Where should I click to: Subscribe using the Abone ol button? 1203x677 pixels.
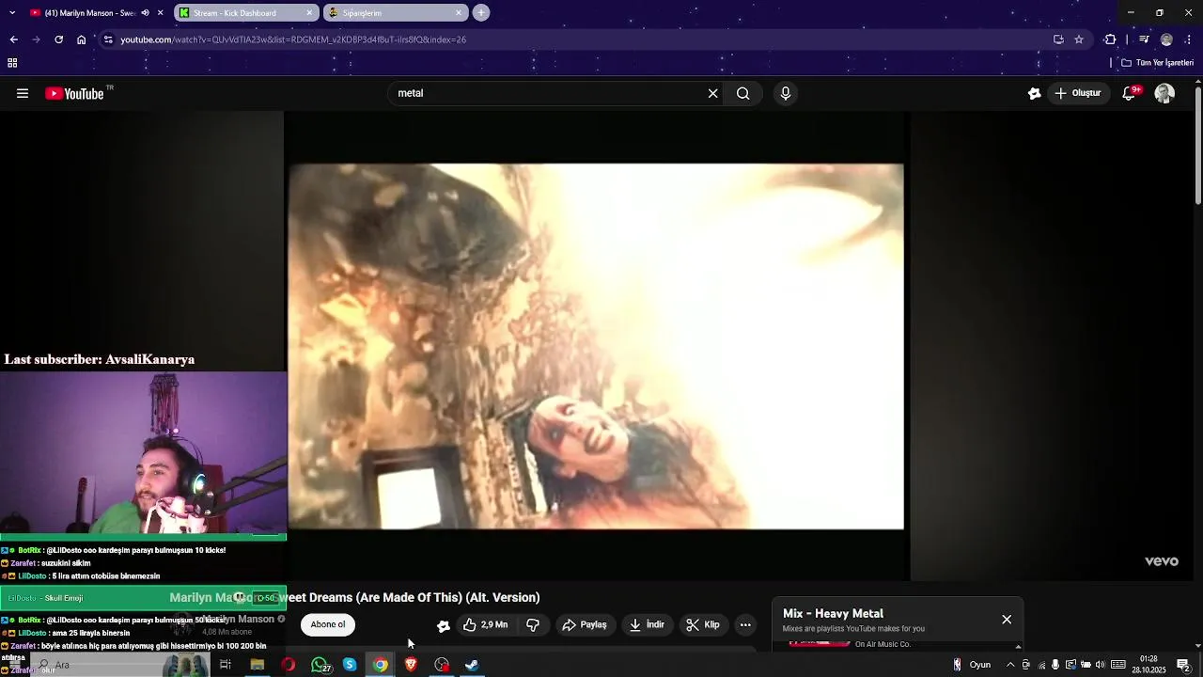point(328,624)
